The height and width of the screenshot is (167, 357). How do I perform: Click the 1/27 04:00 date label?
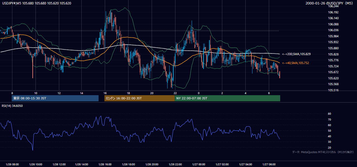(x=246, y=164)
